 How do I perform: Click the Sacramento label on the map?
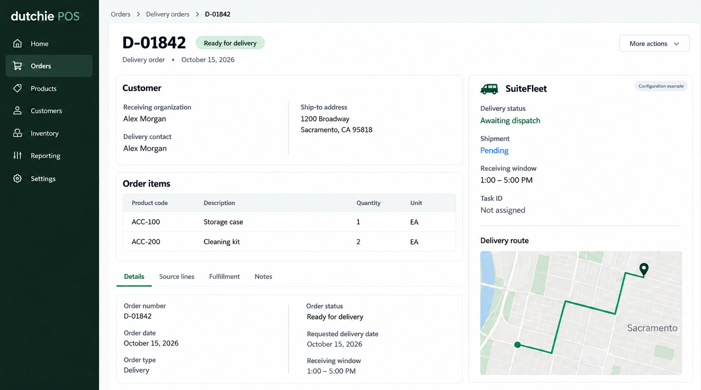[x=652, y=328]
